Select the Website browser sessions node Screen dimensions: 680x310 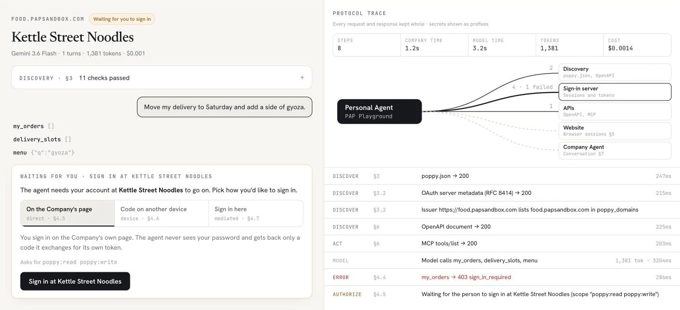coord(614,131)
